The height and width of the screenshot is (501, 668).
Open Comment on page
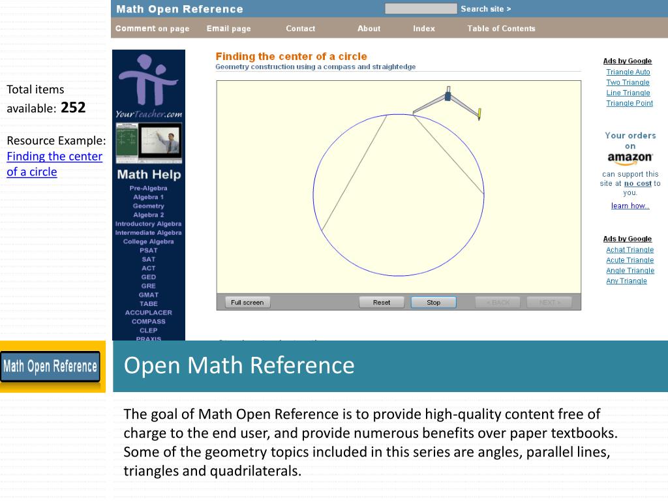[152, 29]
